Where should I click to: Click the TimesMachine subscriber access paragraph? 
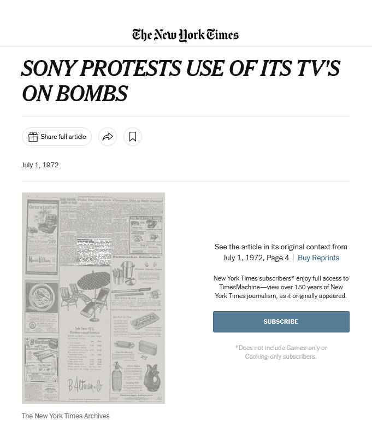(281, 287)
